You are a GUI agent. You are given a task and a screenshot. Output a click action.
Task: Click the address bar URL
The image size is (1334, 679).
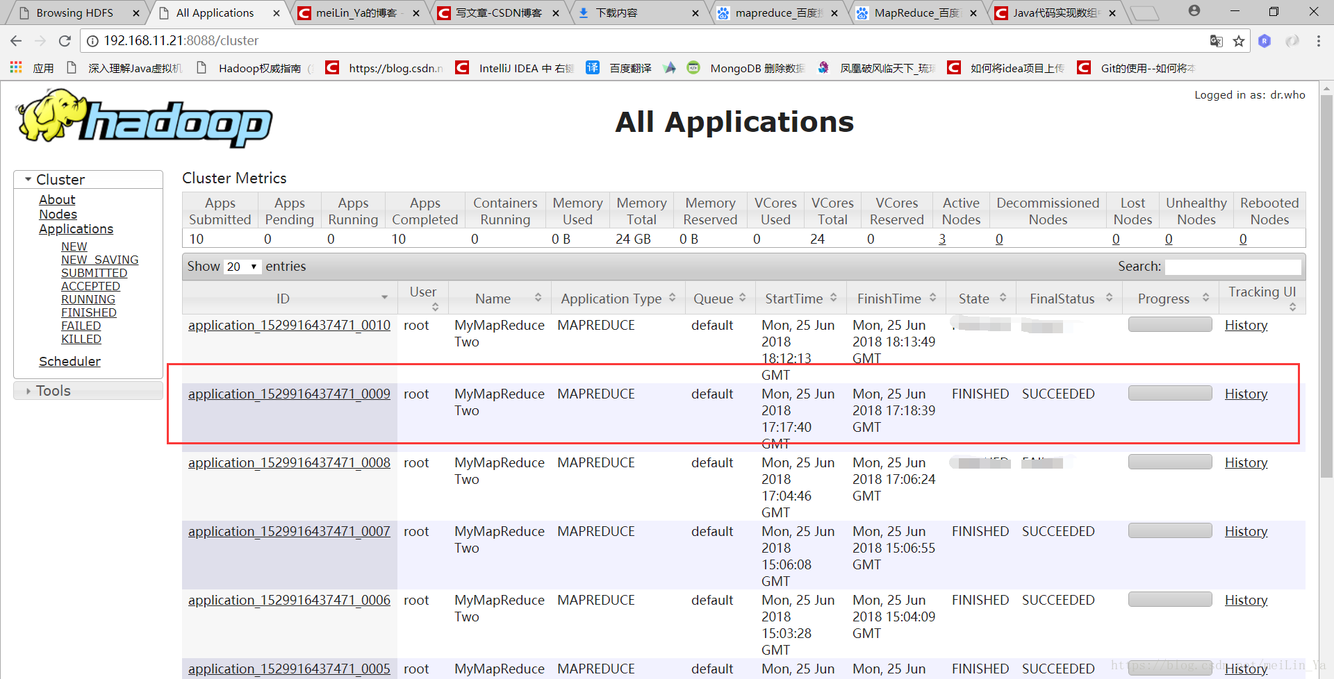point(181,41)
